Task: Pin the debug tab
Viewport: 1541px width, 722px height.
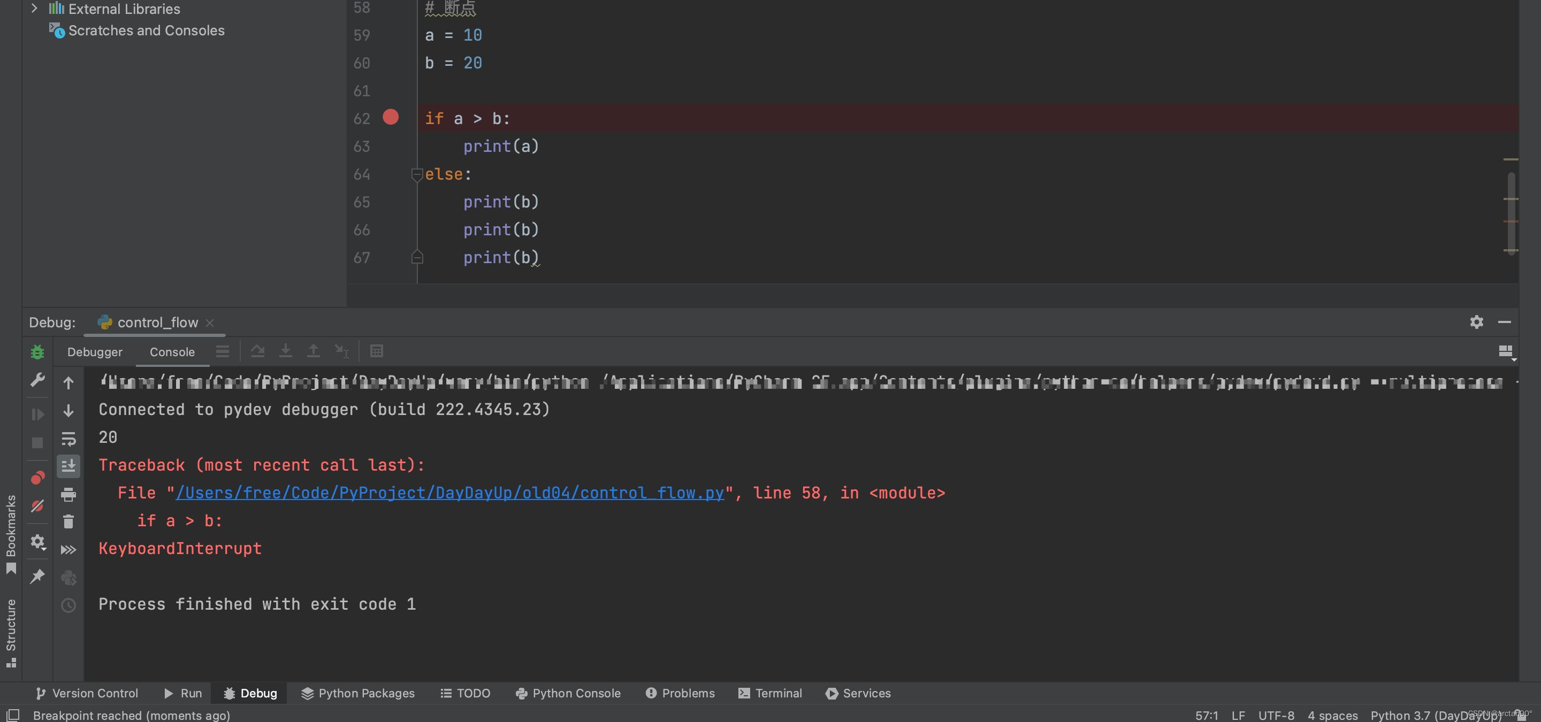Action: 37,575
